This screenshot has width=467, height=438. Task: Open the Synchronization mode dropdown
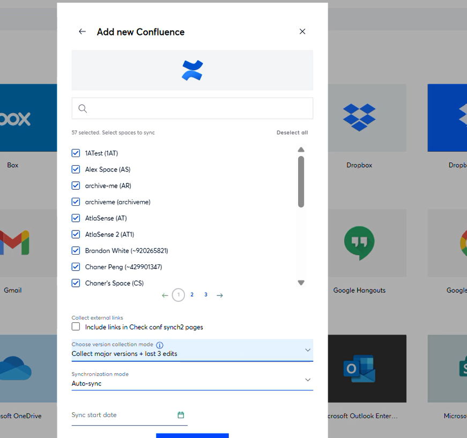pyautogui.click(x=307, y=380)
